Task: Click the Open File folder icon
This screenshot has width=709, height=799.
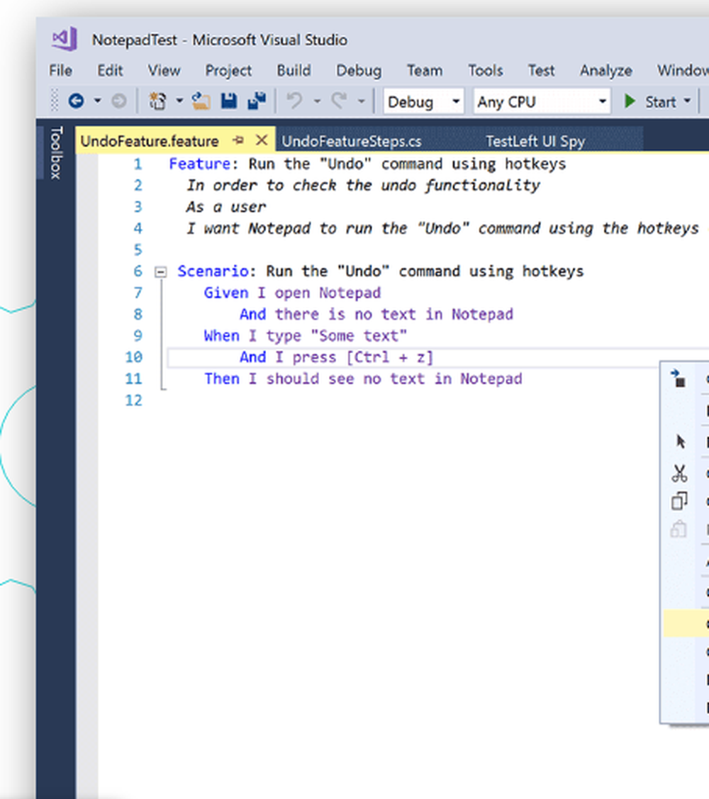Action: 201,101
